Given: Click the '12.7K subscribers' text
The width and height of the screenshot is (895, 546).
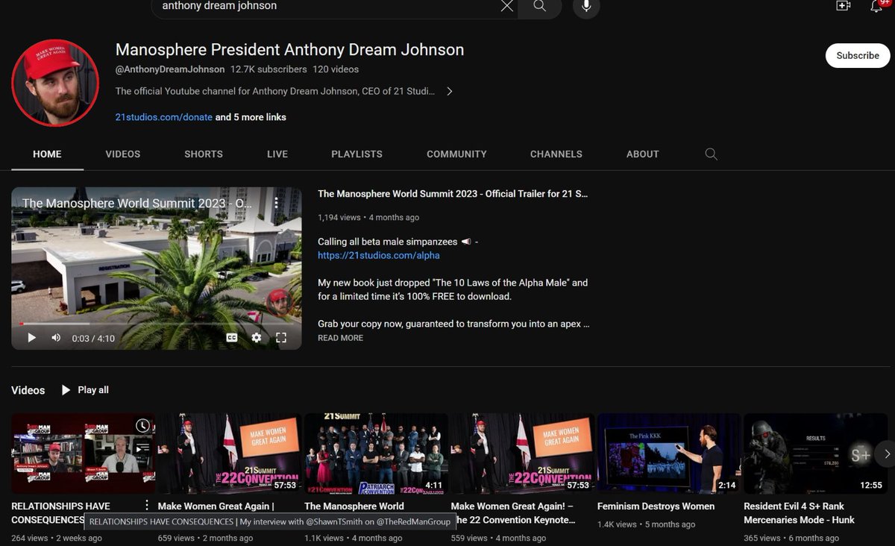Looking at the screenshot, I should pos(268,69).
